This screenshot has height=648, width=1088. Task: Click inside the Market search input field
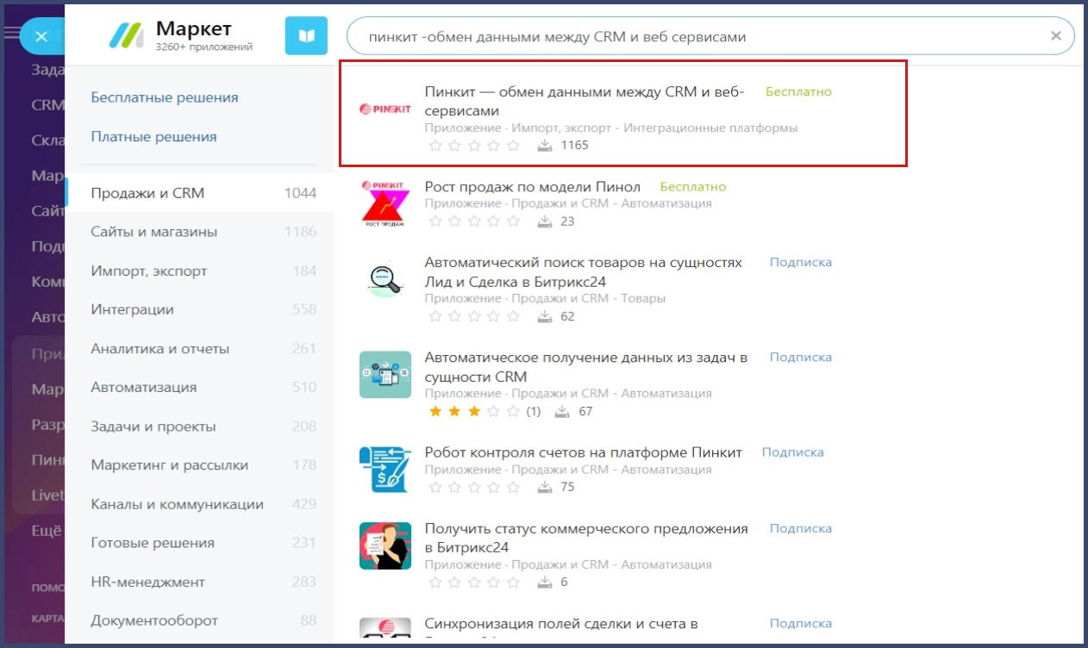click(690, 37)
